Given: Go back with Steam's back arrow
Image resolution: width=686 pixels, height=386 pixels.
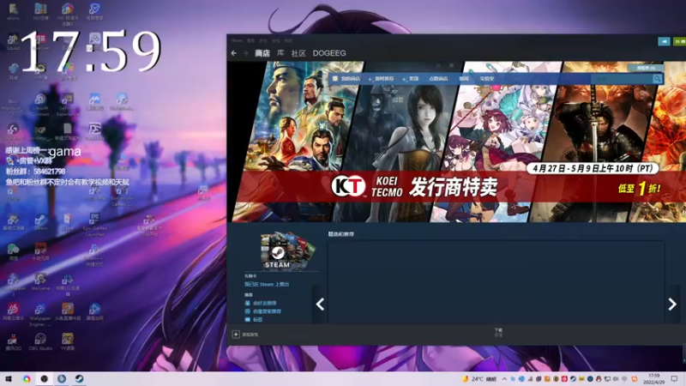Looking at the screenshot, I should coord(234,53).
